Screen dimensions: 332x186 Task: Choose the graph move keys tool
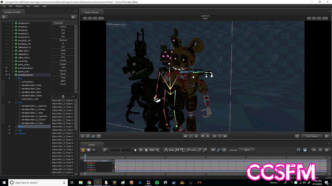141,150
